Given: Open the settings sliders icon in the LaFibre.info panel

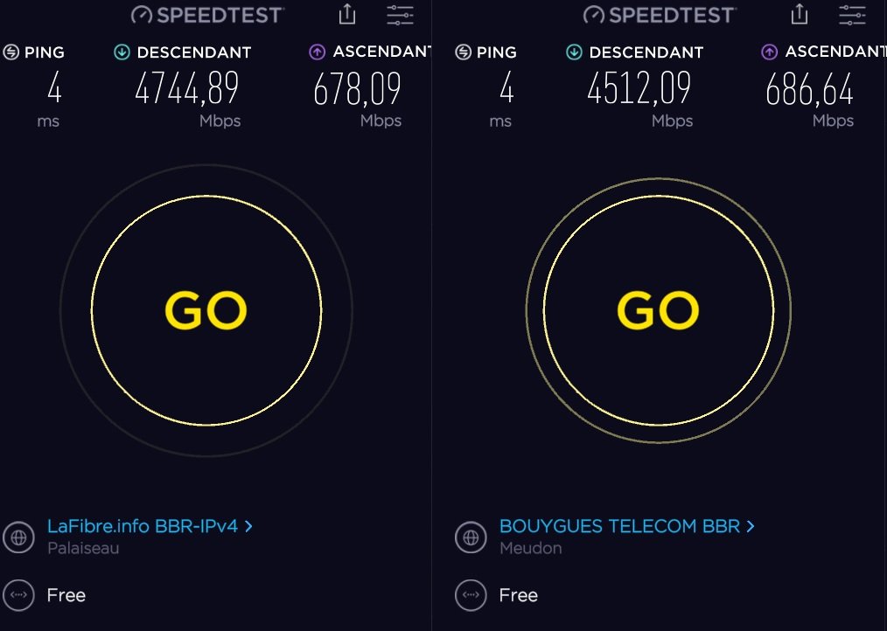Looking at the screenshot, I should 400,14.
